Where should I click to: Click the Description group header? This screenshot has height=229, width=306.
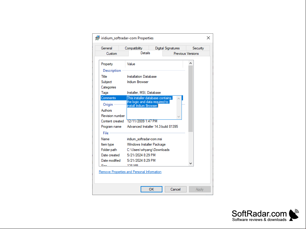point(112,71)
